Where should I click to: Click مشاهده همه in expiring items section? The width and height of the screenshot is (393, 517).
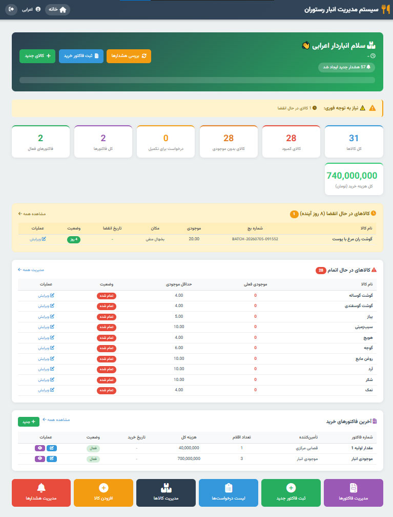click(x=32, y=214)
